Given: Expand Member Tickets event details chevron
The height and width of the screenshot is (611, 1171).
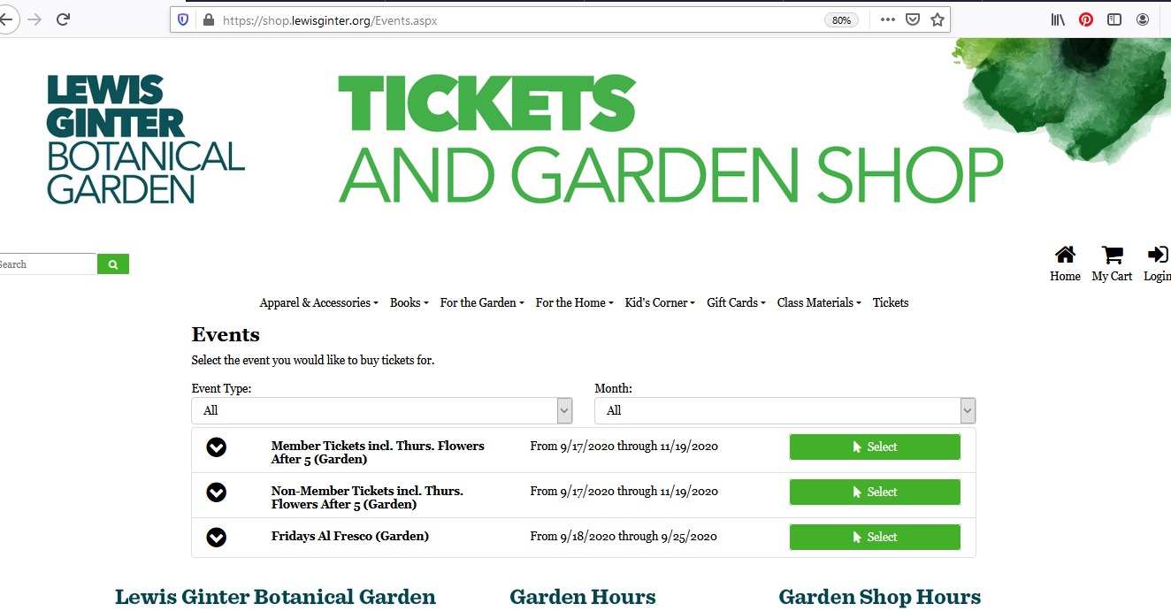Looking at the screenshot, I should tap(217, 447).
